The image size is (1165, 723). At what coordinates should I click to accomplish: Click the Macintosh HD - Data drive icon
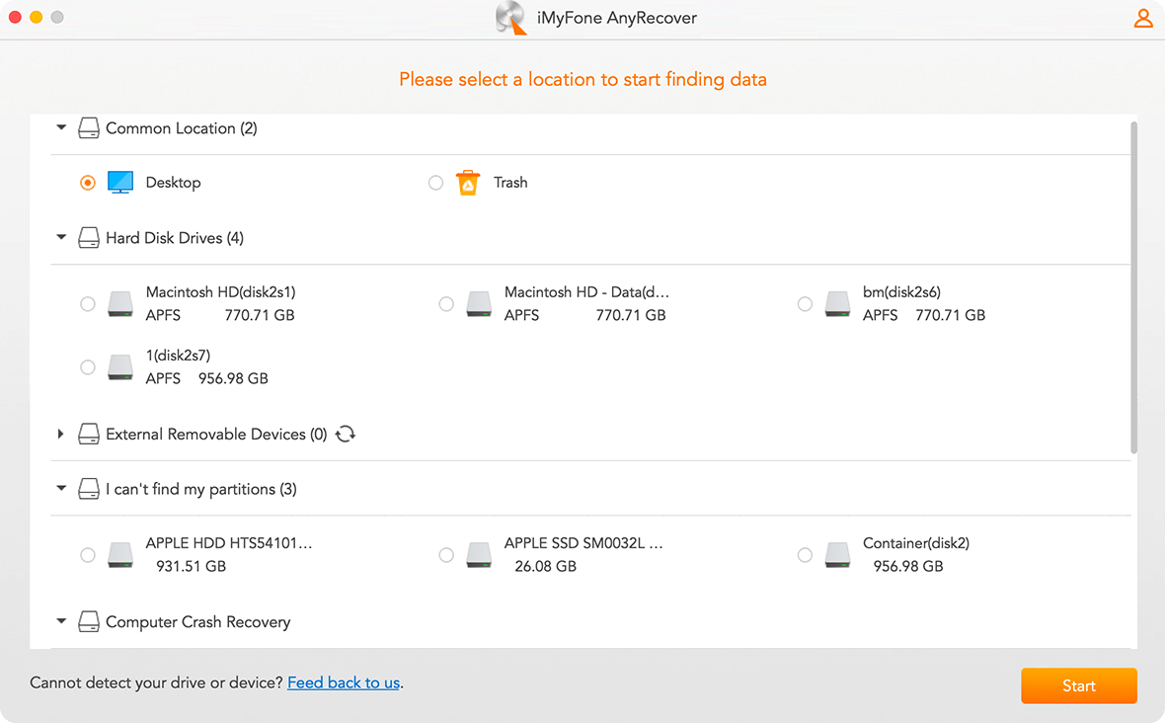pyautogui.click(x=479, y=304)
